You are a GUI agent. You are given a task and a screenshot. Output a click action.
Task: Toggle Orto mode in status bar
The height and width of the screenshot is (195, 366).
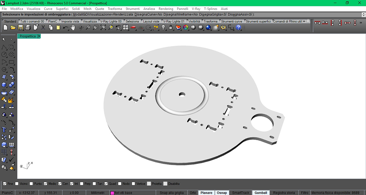(193, 193)
